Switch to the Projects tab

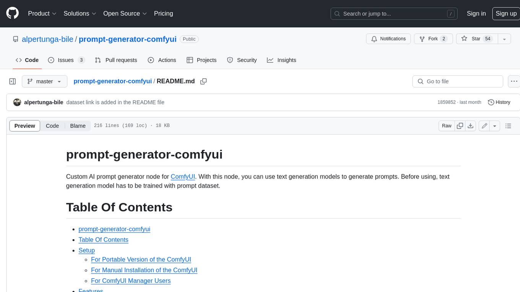(201, 60)
